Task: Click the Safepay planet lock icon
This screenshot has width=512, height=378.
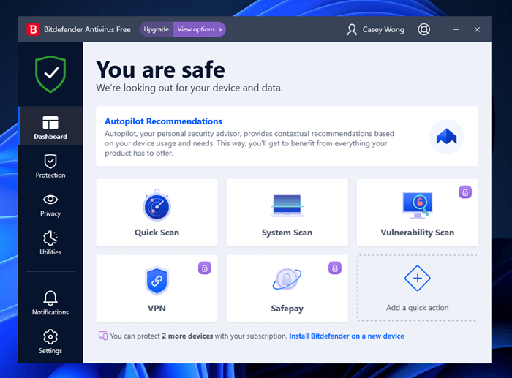Action: (287, 279)
